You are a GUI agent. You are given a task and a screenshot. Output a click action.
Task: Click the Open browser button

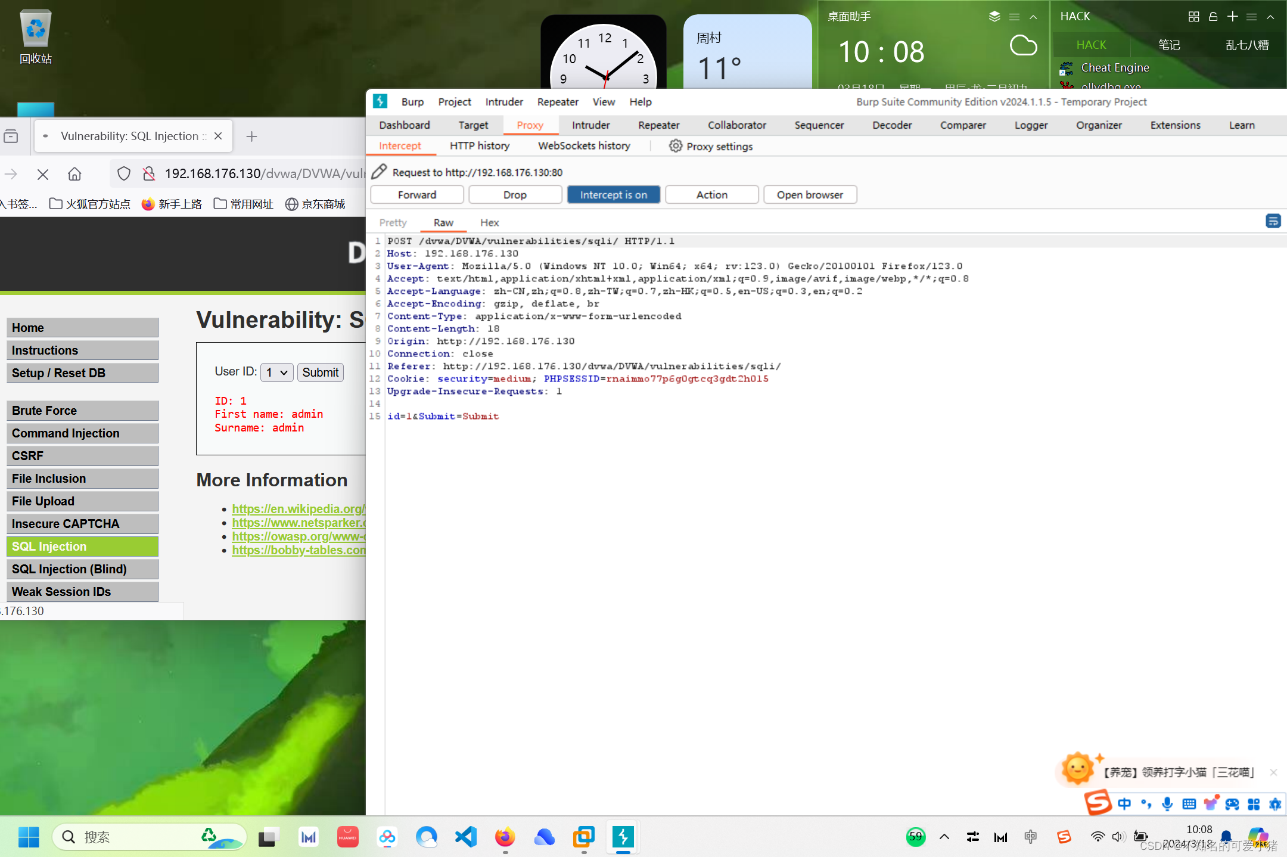[x=810, y=195]
